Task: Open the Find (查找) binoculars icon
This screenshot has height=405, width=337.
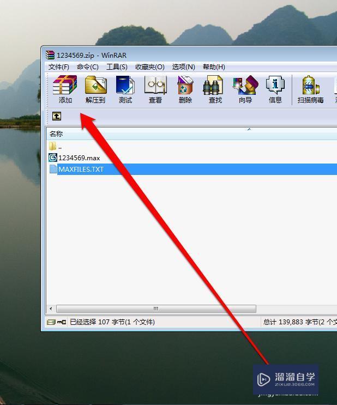Action: pyautogui.click(x=215, y=89)
